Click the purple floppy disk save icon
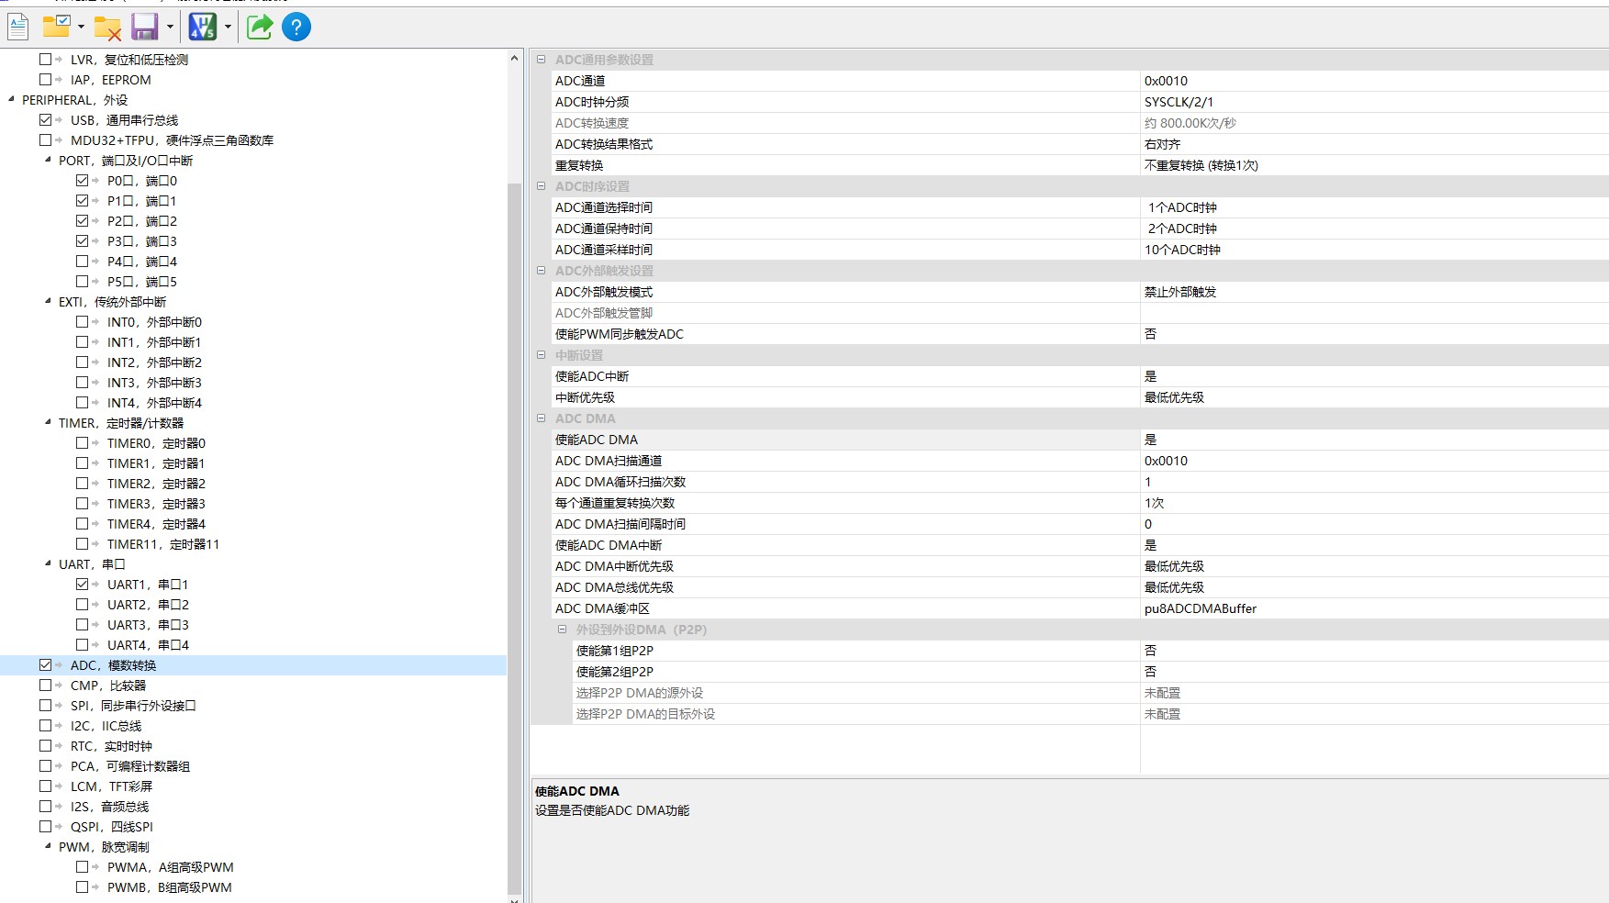Image resolution: width=1609 pixels, height=903 pixels. coord(144,28)
